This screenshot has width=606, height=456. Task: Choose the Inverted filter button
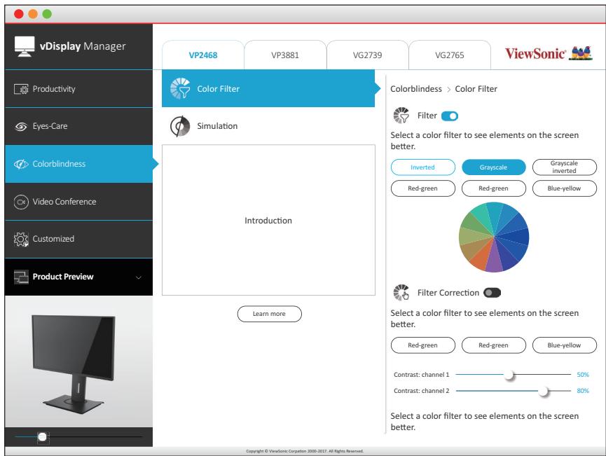(x=423, y=167)
